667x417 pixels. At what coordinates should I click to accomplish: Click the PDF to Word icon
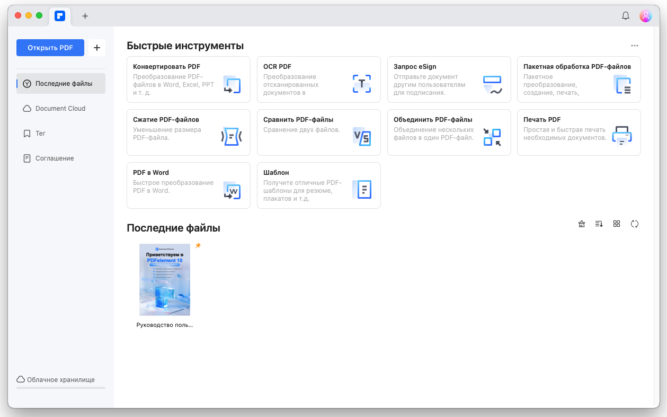(232, 190)
